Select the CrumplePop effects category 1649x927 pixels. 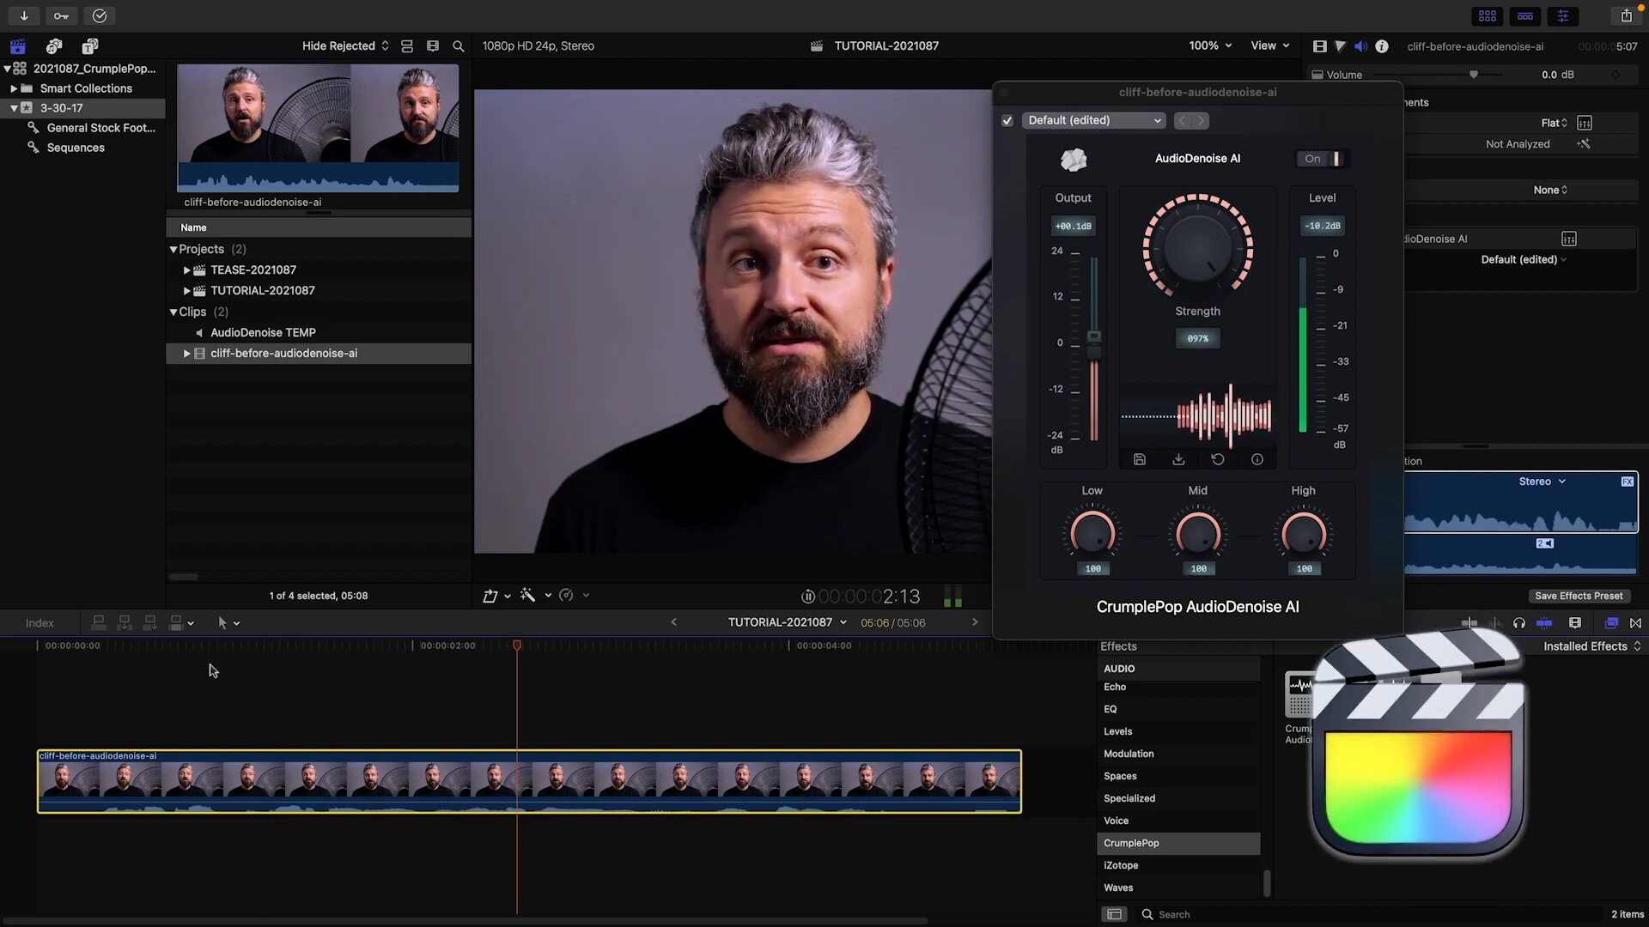1131,844
